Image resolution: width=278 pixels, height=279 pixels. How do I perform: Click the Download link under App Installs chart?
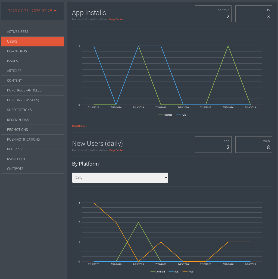coord(79,126)
